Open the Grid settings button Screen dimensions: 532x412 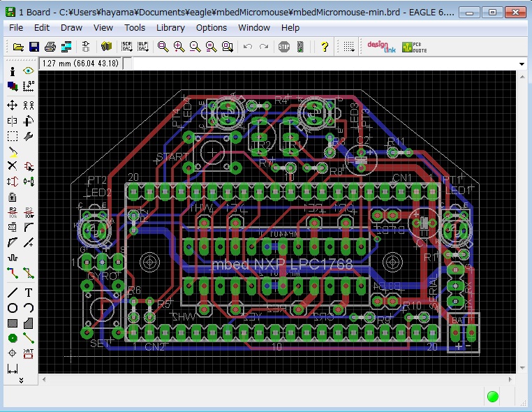coord(349,47)
